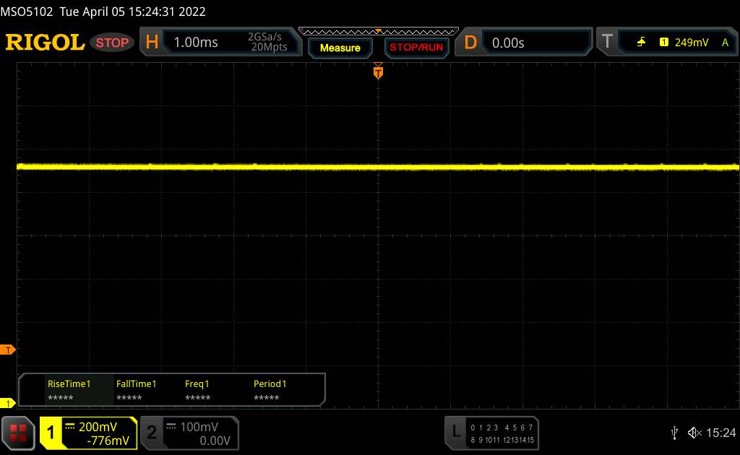Open the trigger T icon
740x455 pixels.
[607, 42]
